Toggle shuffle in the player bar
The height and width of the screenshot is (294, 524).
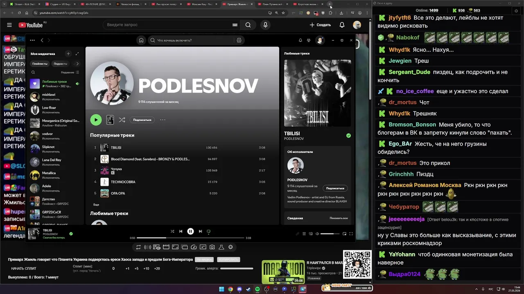pyautogui.click(x=172, y=232)
